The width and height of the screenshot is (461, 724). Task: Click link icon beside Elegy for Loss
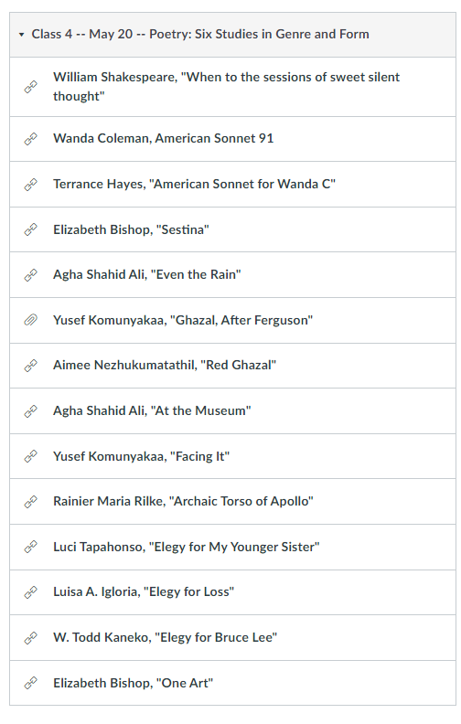click(x=30, y=592)
